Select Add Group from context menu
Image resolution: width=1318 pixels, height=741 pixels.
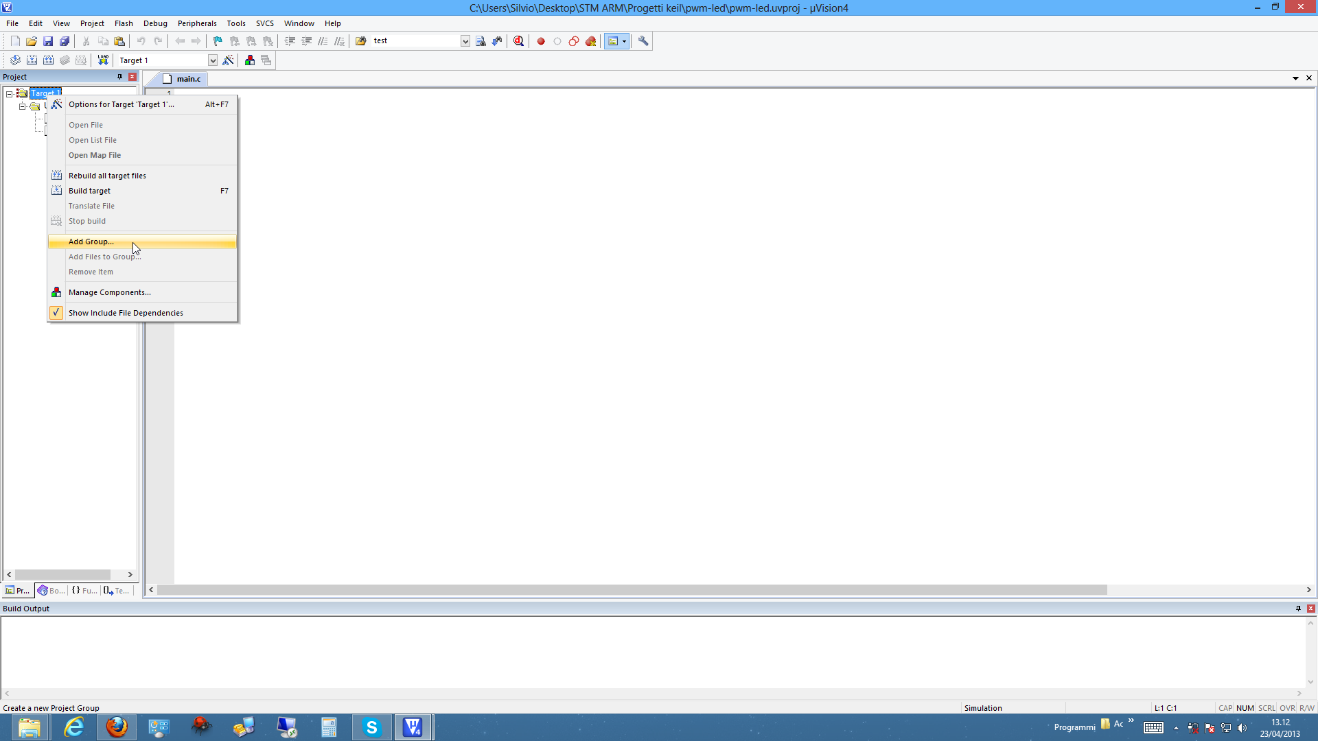[x=91, y=242]
